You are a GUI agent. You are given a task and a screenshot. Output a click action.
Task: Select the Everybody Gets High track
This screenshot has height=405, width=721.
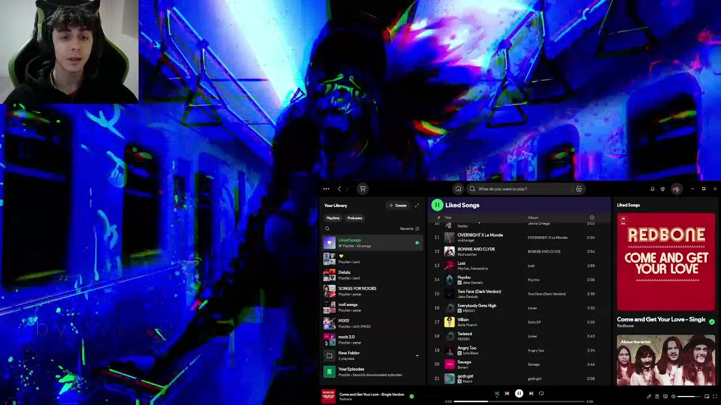(x=519, y=308)
